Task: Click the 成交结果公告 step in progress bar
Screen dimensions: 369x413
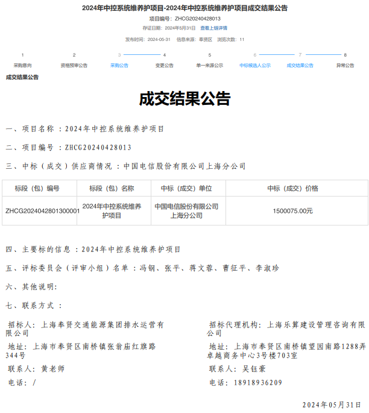Action: coord(300,65)
